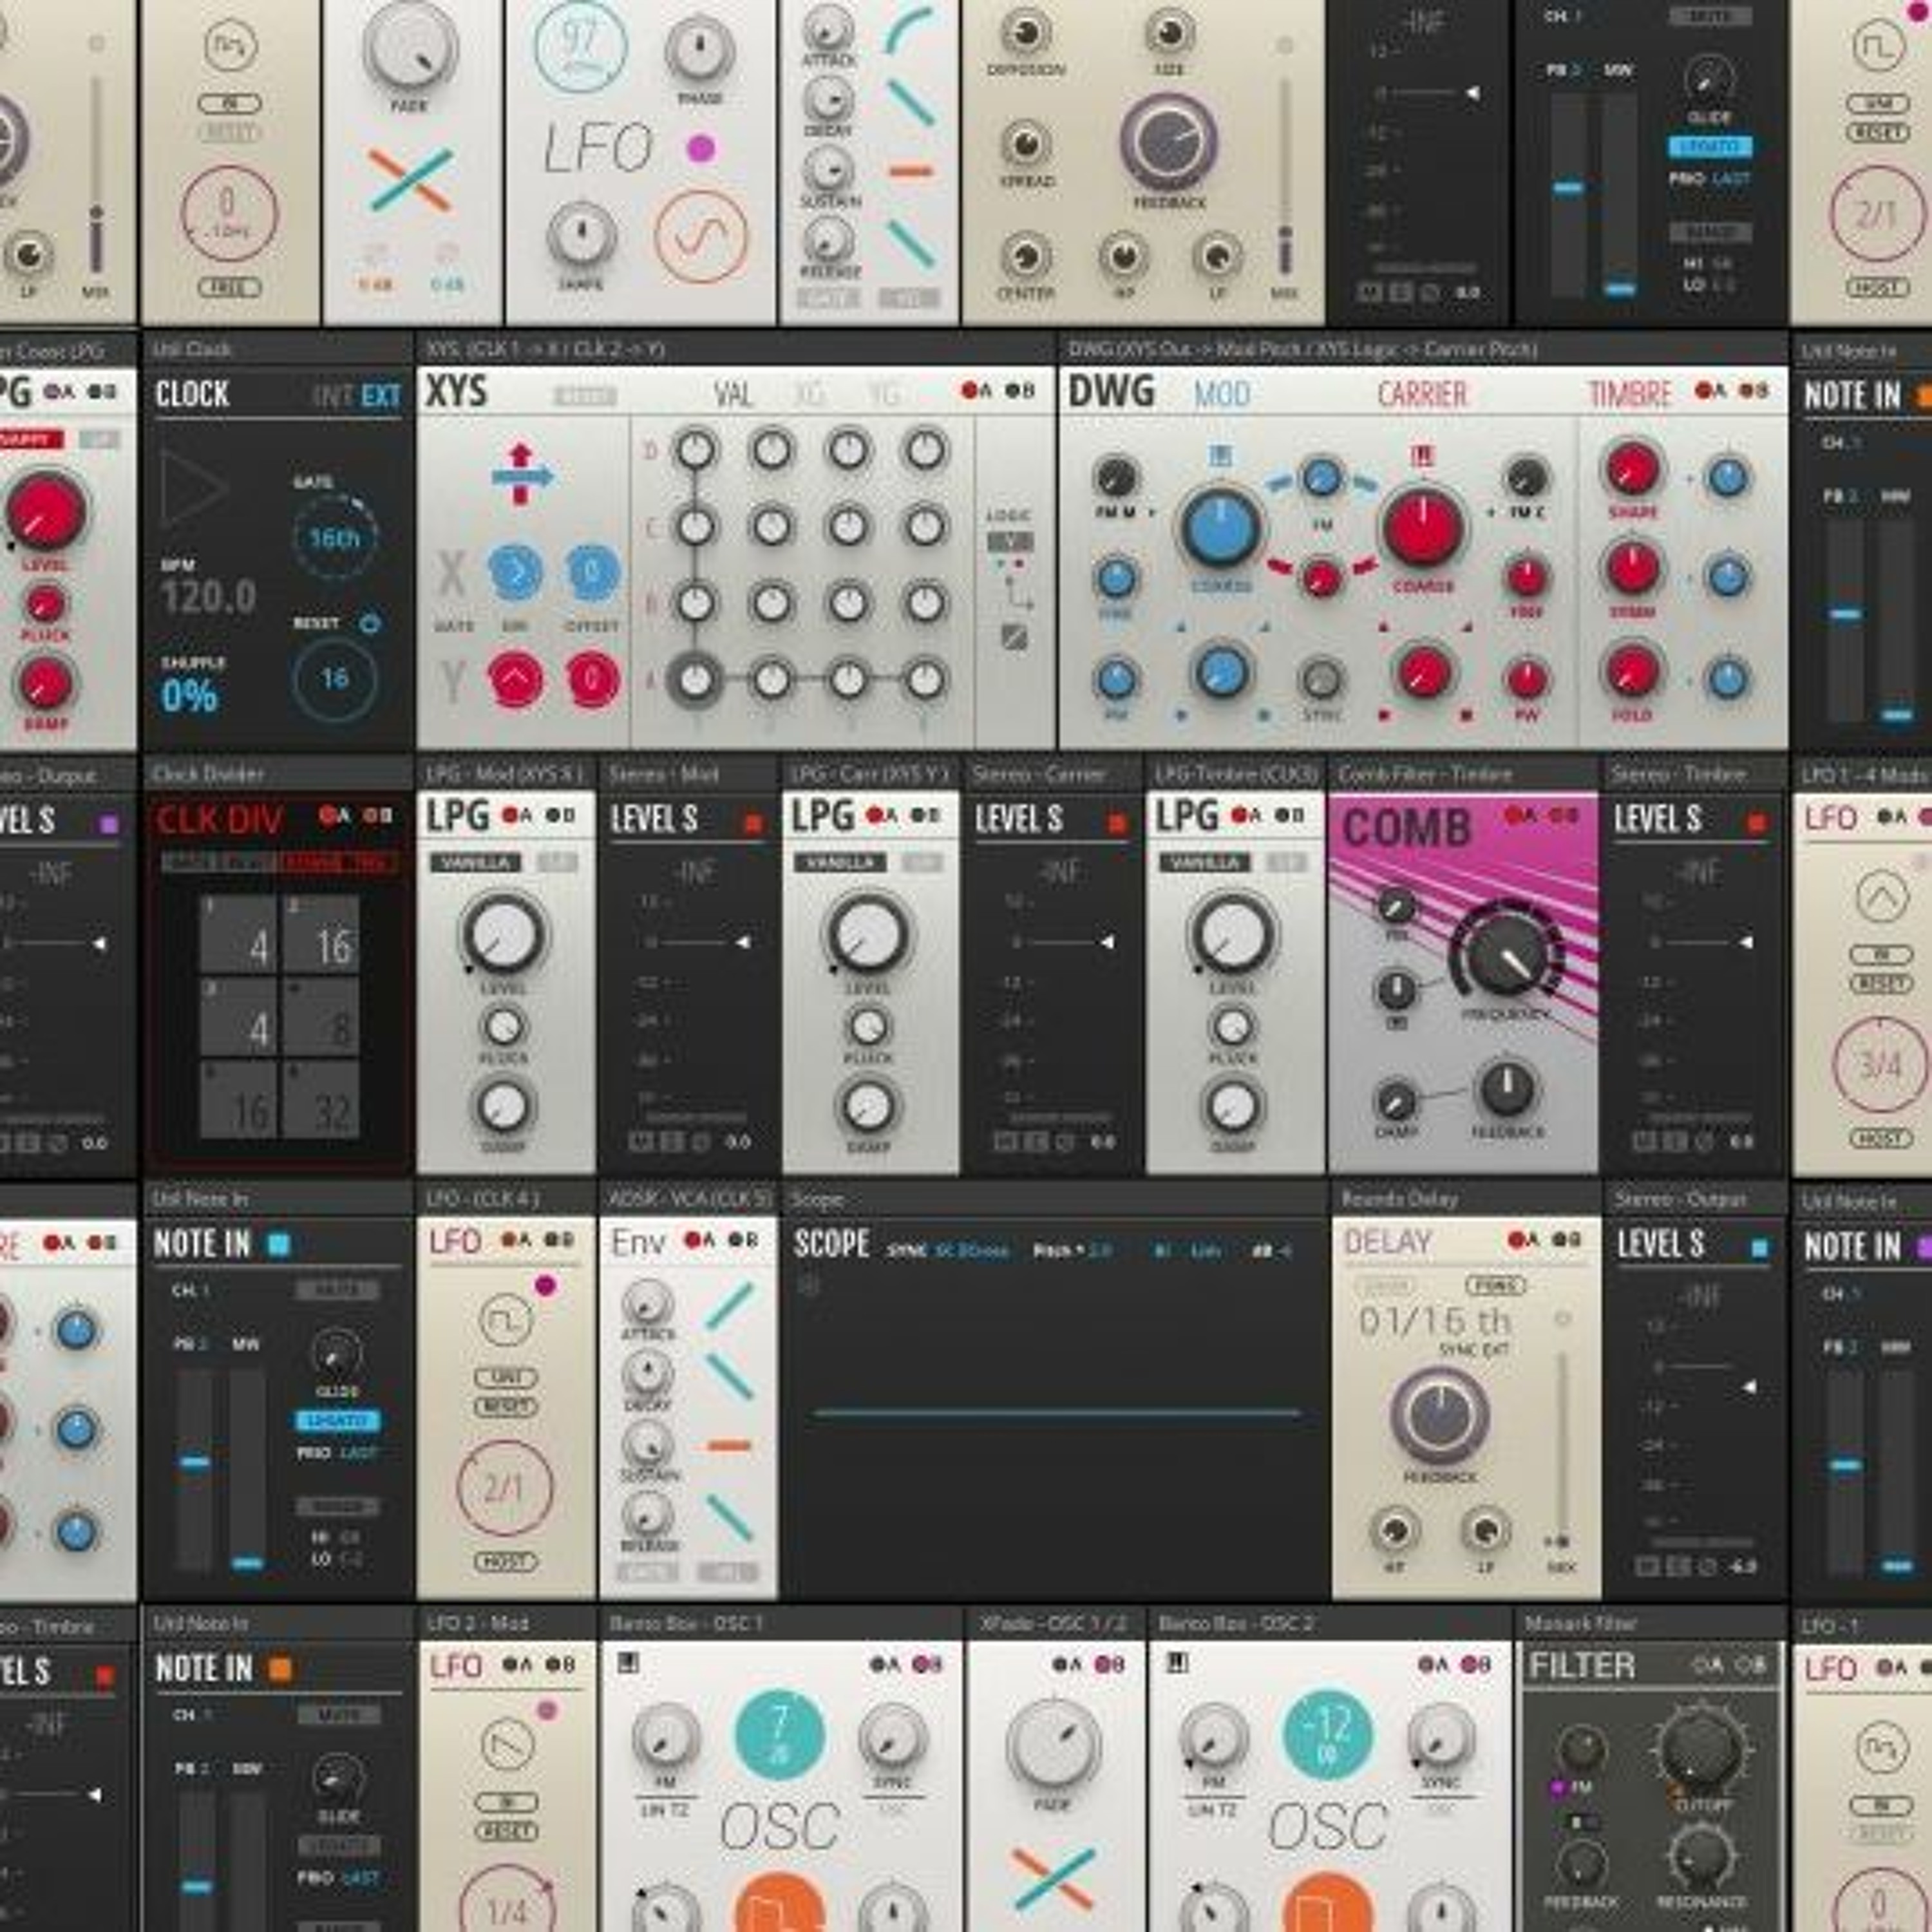Click the ATTACK knob in the Env module

(647, 1303)
